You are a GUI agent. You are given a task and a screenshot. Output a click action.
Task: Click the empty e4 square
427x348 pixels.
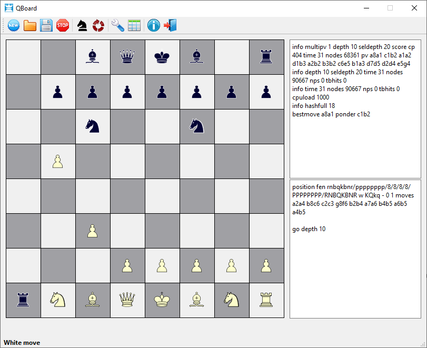162,196
